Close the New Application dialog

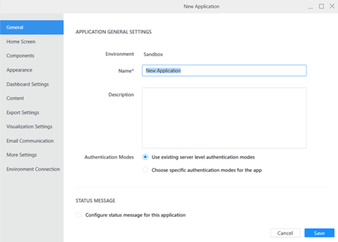click(331, 6)
